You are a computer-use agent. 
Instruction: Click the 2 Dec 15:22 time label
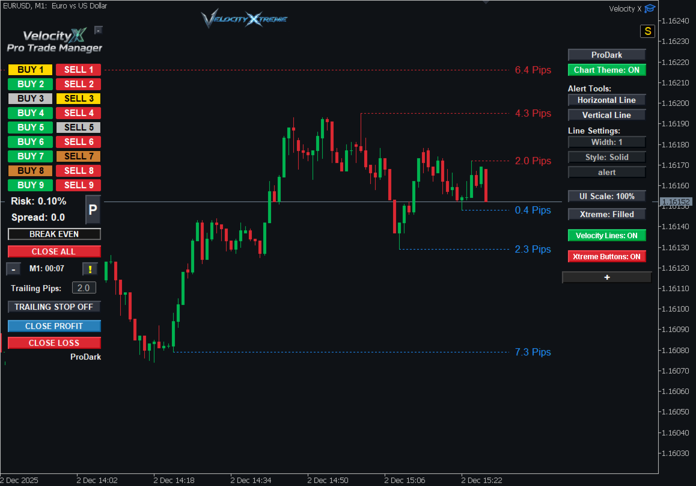click(x=481, y=480)
